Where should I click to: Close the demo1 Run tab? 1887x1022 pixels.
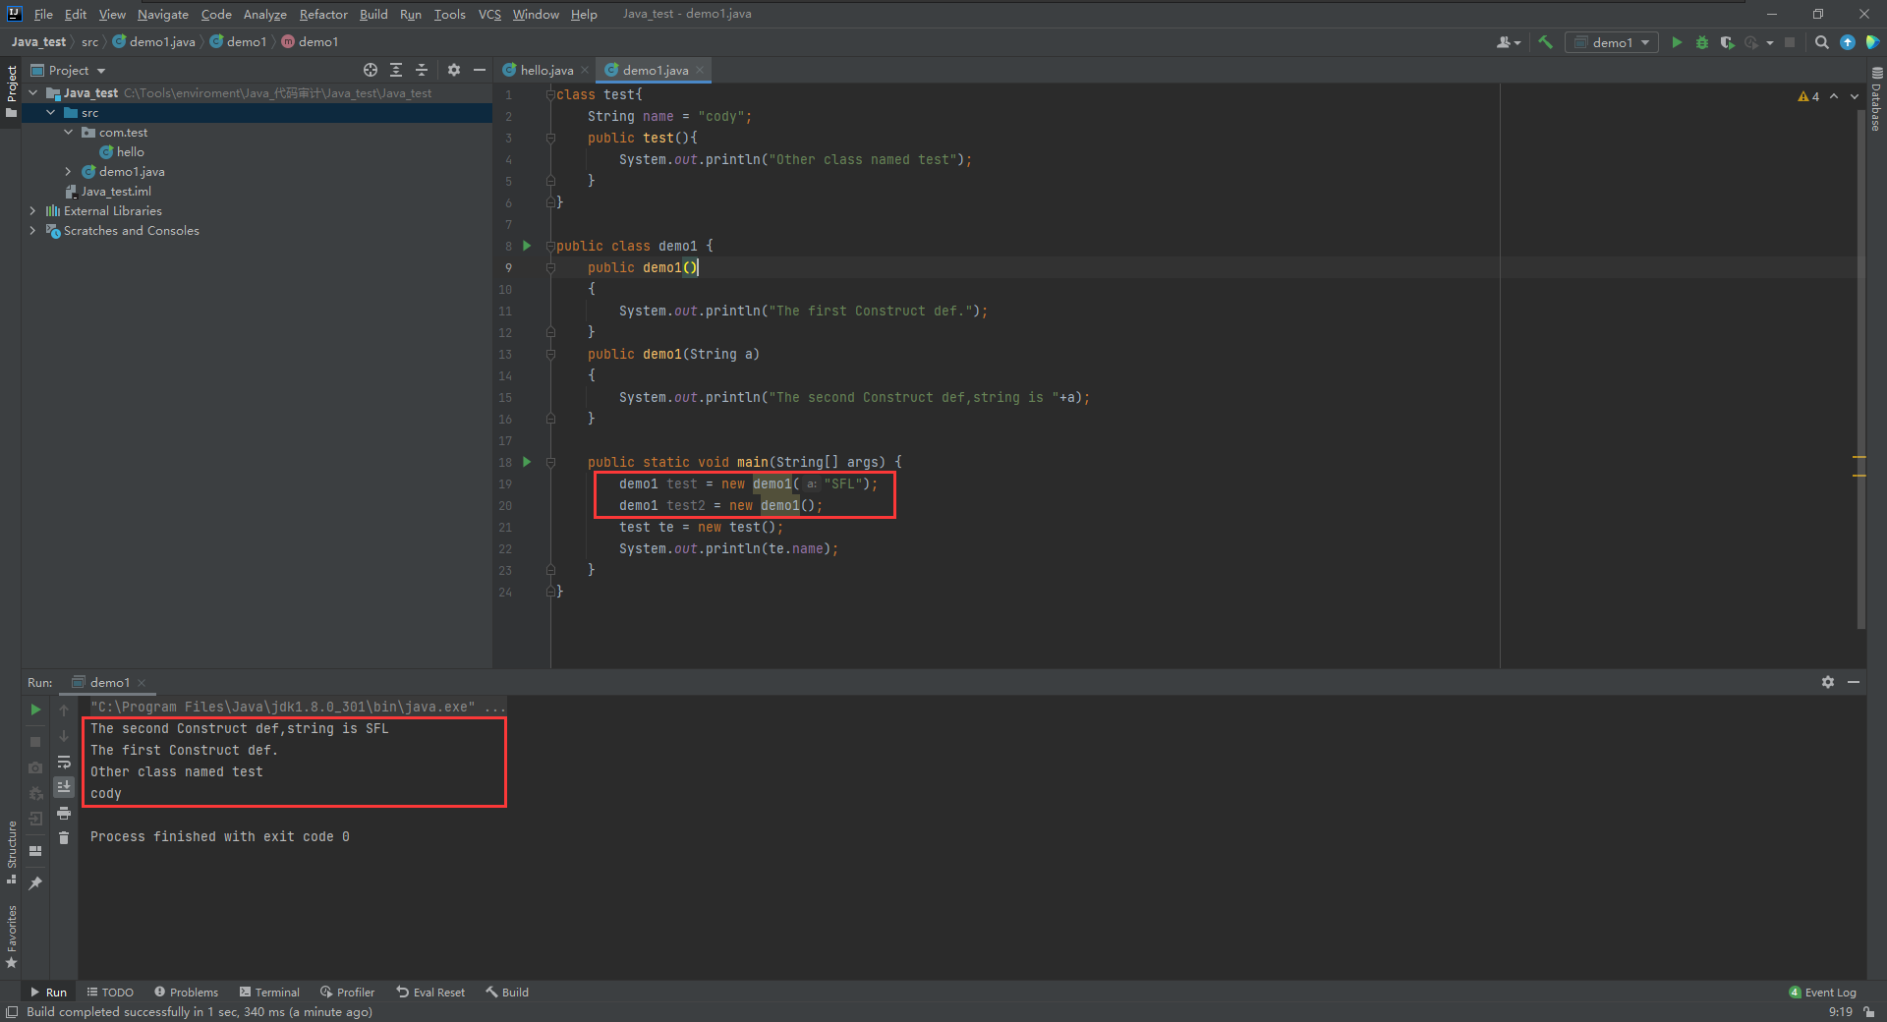coord(142,683)
